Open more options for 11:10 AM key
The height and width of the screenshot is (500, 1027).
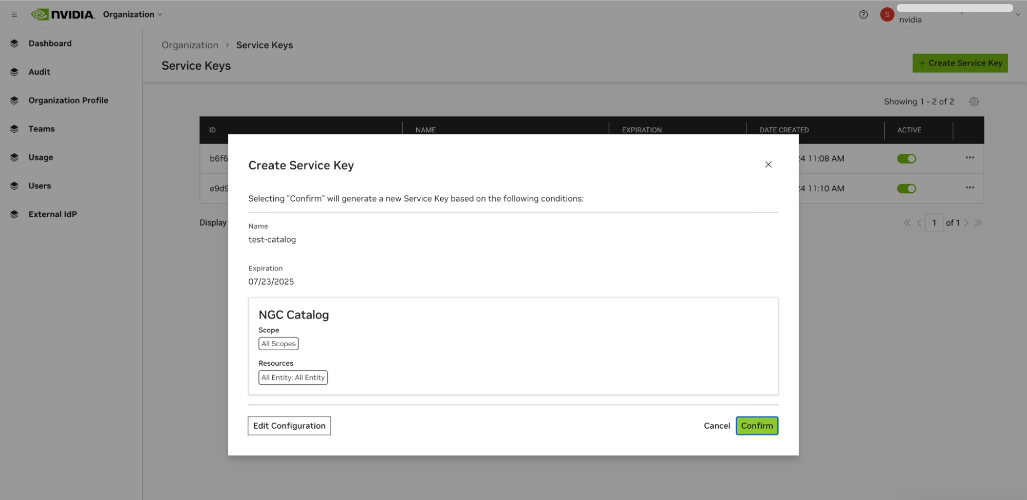tap(969, 188)
